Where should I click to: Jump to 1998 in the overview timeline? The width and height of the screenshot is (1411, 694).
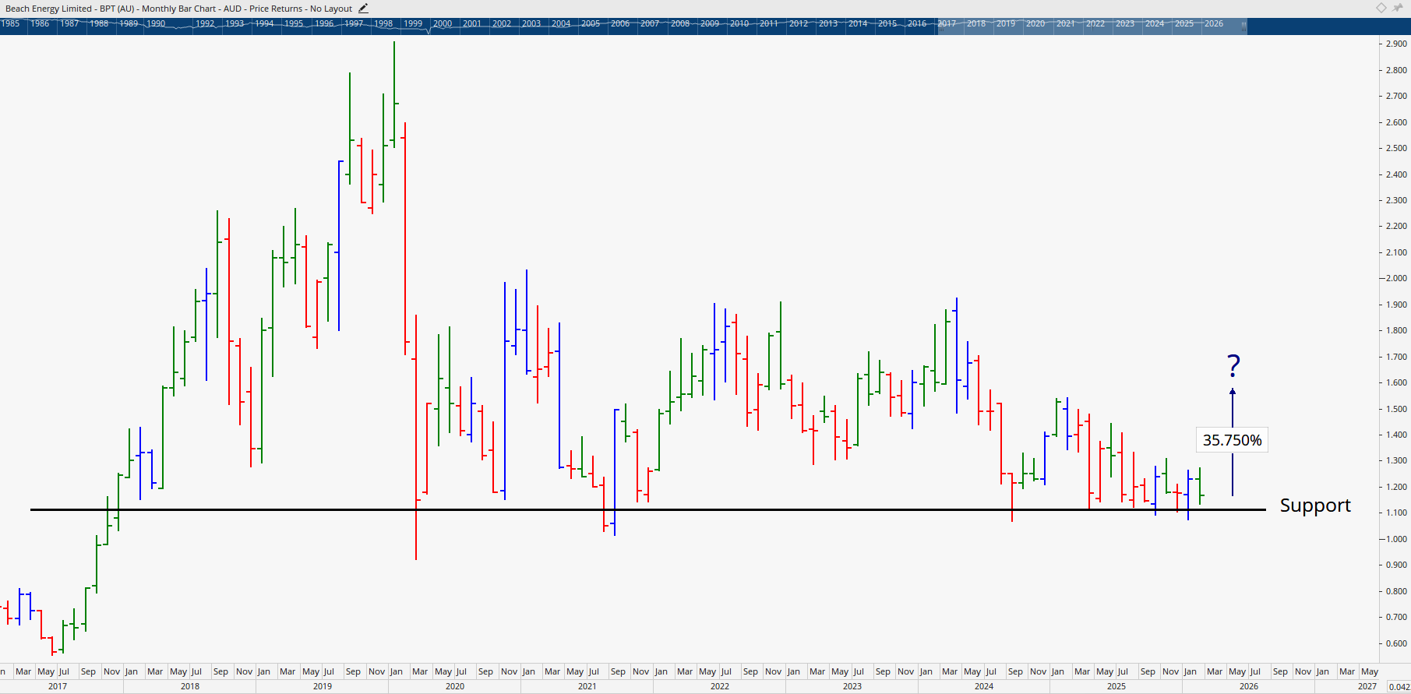(x=383, y=24)
